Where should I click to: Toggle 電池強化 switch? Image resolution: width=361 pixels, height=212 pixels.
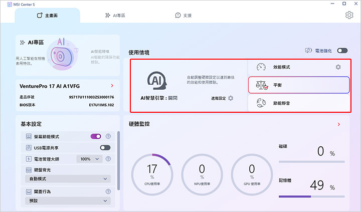(342, 51)
